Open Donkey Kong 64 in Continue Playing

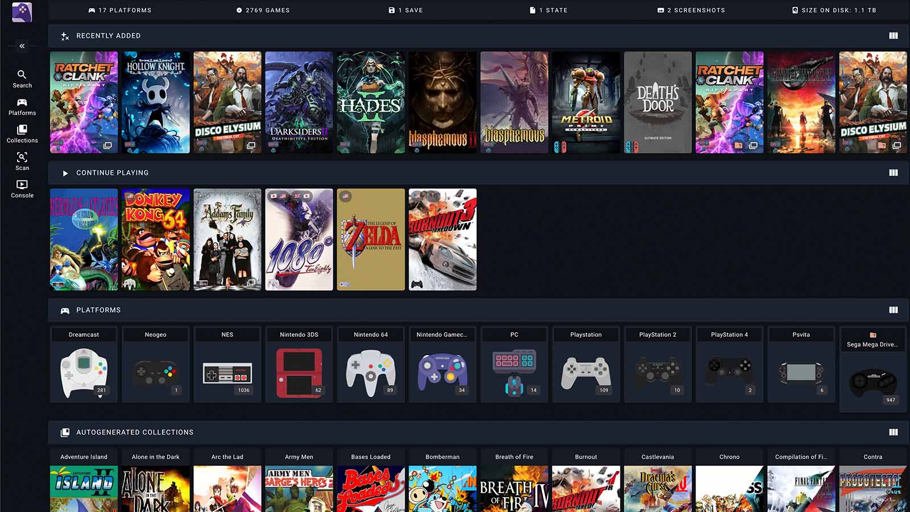point(155,240)
